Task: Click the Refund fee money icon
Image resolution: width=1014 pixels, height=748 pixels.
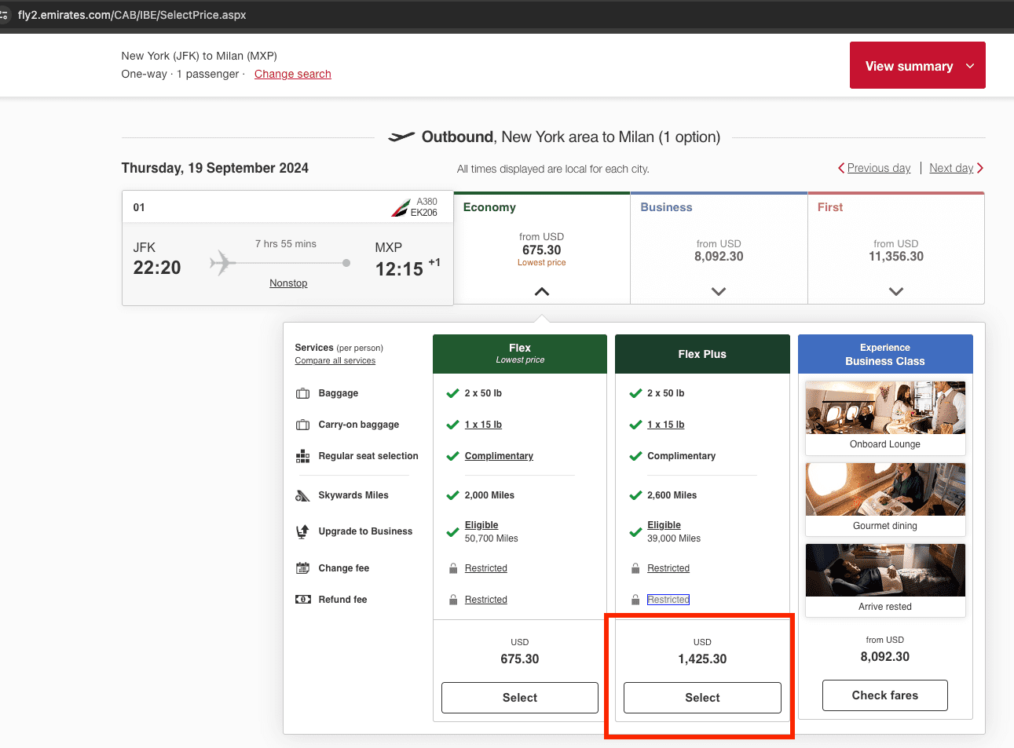Action: click(302, 600)
